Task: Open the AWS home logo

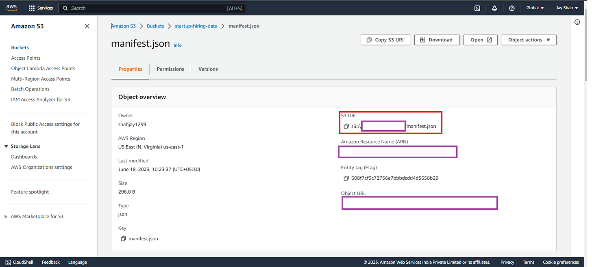Action: (11, 8)
